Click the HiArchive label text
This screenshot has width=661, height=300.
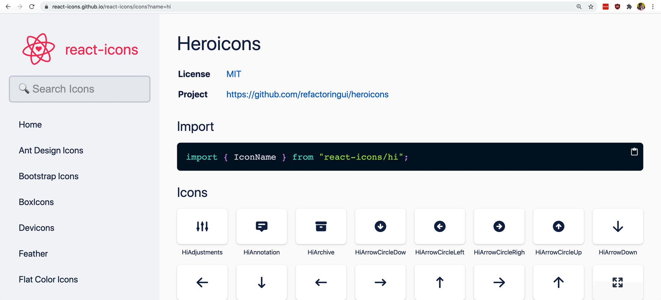click(321, 252)
